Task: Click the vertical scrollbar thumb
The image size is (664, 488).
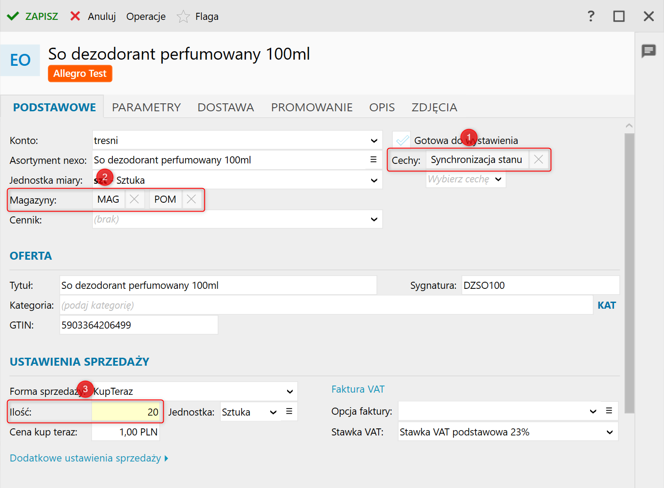Action: click(x=629, y=274)
